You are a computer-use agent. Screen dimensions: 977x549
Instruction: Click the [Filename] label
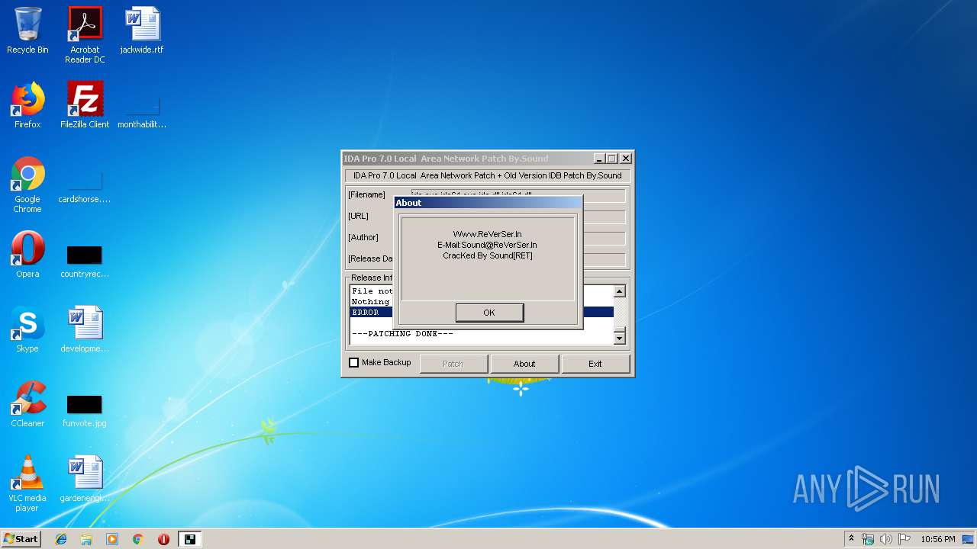367,194
